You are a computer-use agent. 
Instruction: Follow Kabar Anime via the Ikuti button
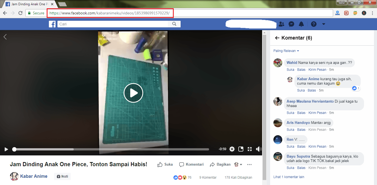tap(62, 176)
